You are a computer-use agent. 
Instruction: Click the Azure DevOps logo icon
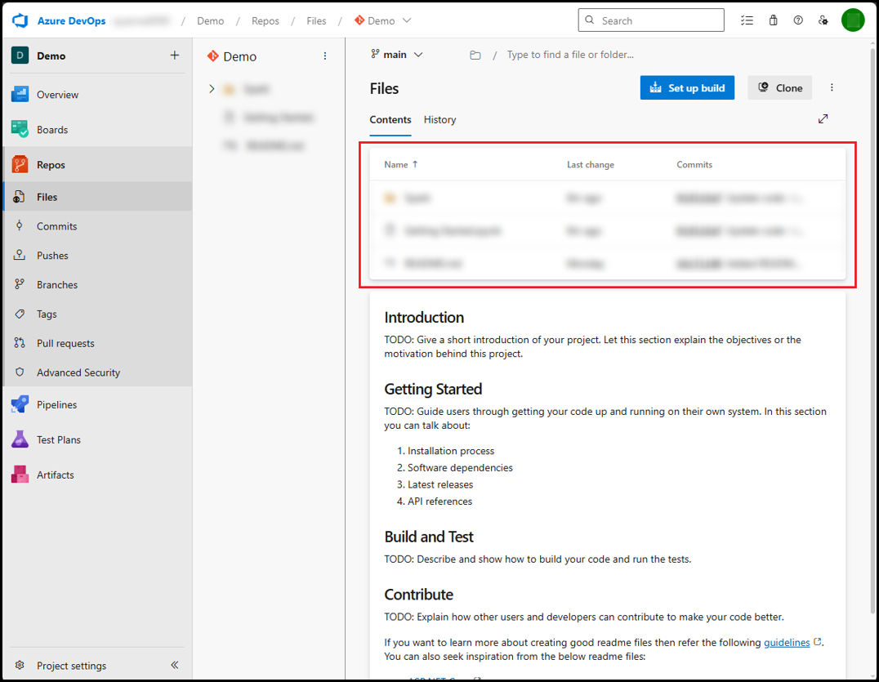coord(20,20)
